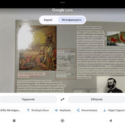
Task: Tap the share icon for Κοινοποίηση
Action: (78, 110)
